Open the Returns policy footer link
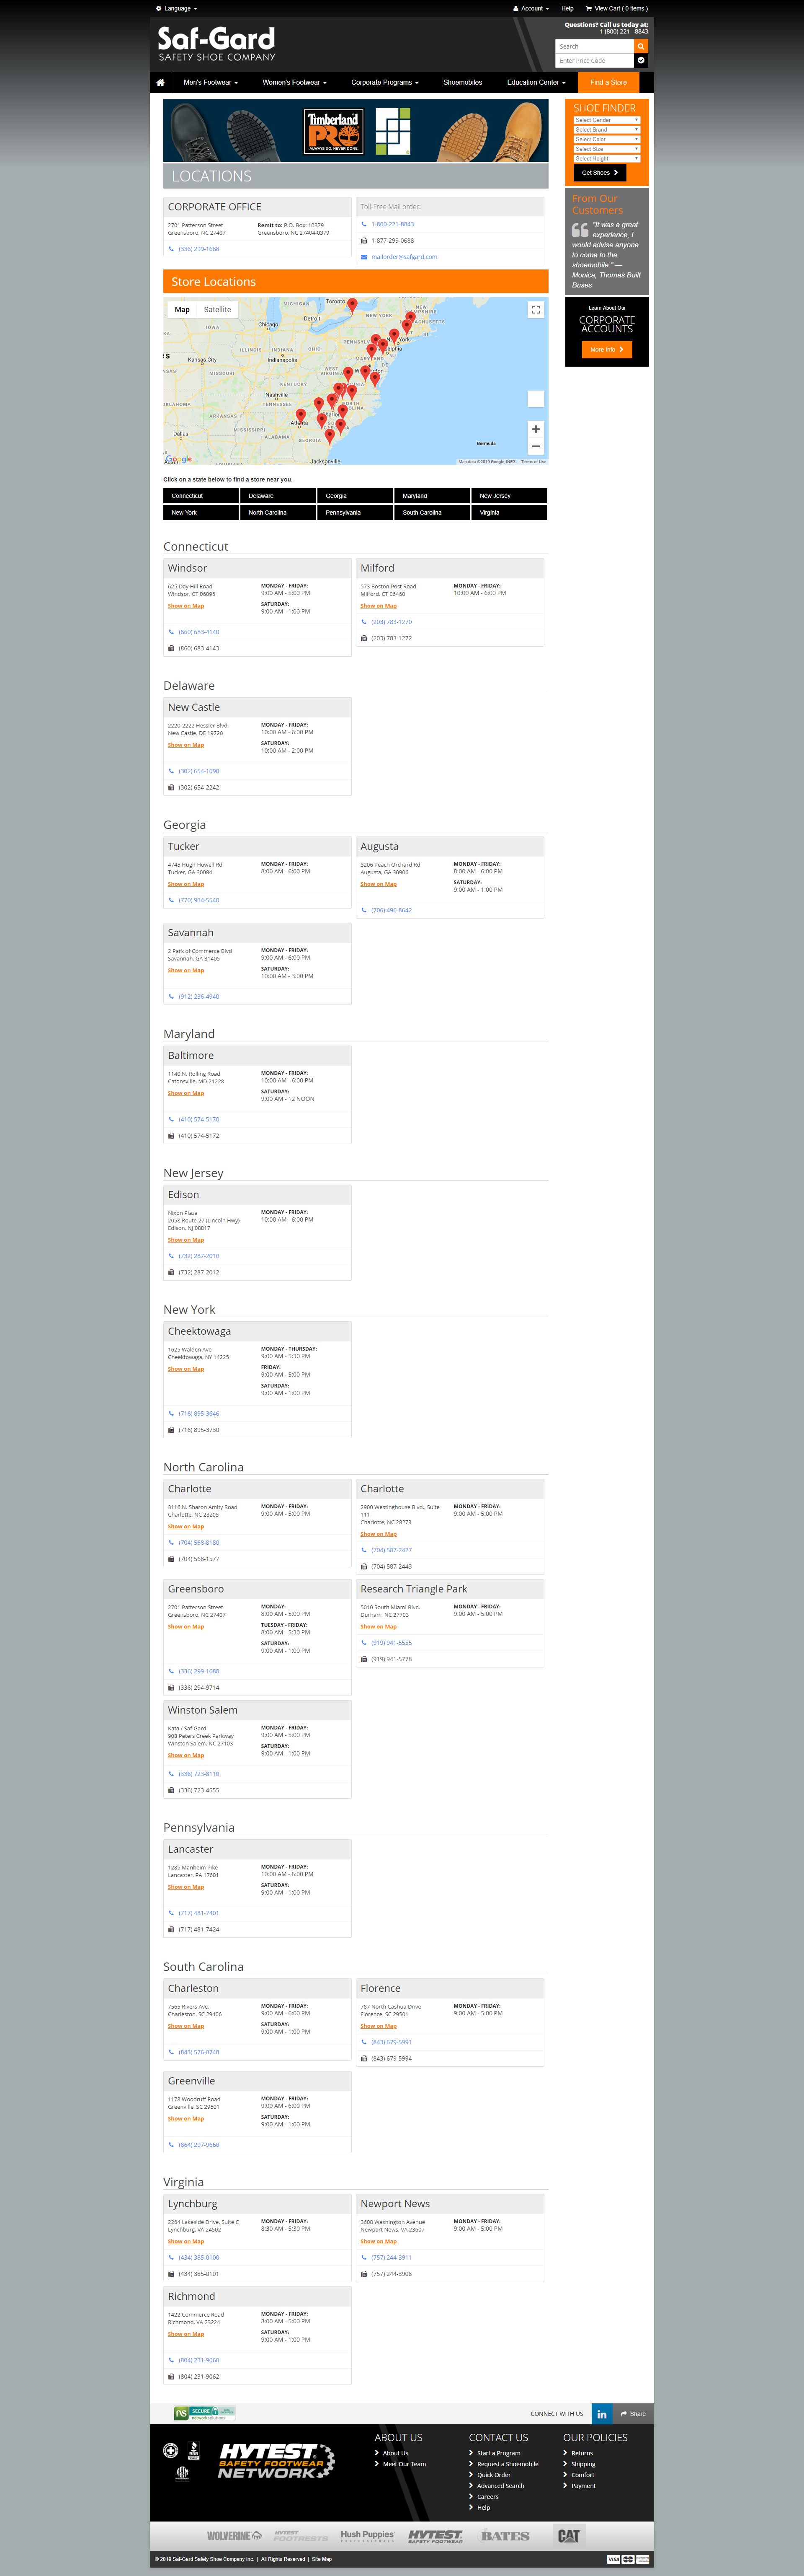 point(582,2453)
